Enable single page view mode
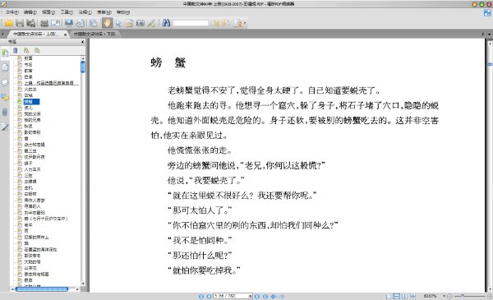Viewport: 493px width, 300px height. click(x=389, y=296)
